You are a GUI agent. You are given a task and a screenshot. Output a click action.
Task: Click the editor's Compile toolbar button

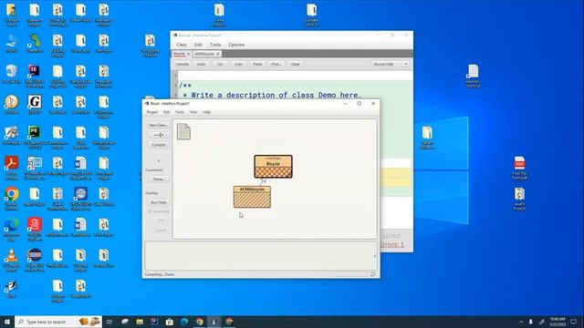182,64
